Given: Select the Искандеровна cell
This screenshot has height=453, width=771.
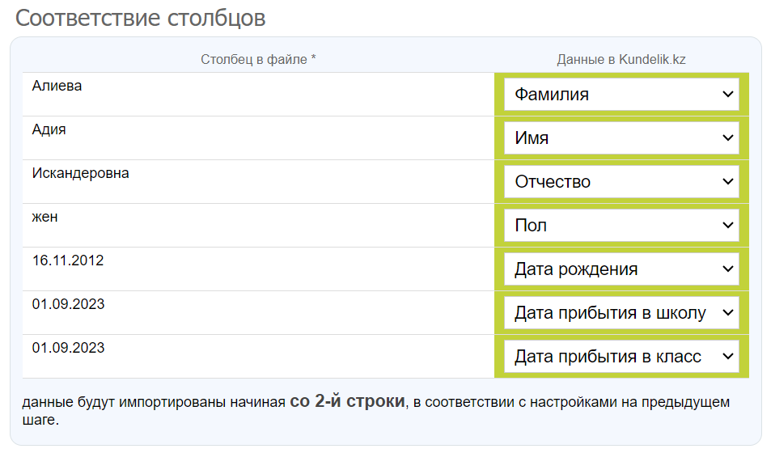Looking at the screenshot, I should (x=81, y=173).
